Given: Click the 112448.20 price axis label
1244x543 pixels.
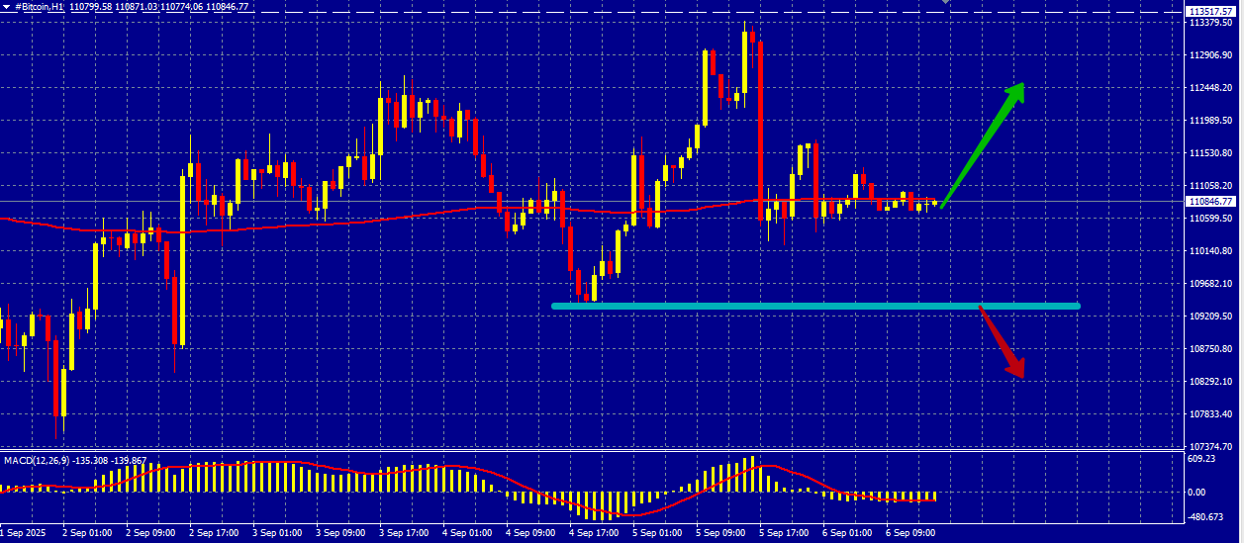Looking at the screenshot, I should coord(1210,88).
